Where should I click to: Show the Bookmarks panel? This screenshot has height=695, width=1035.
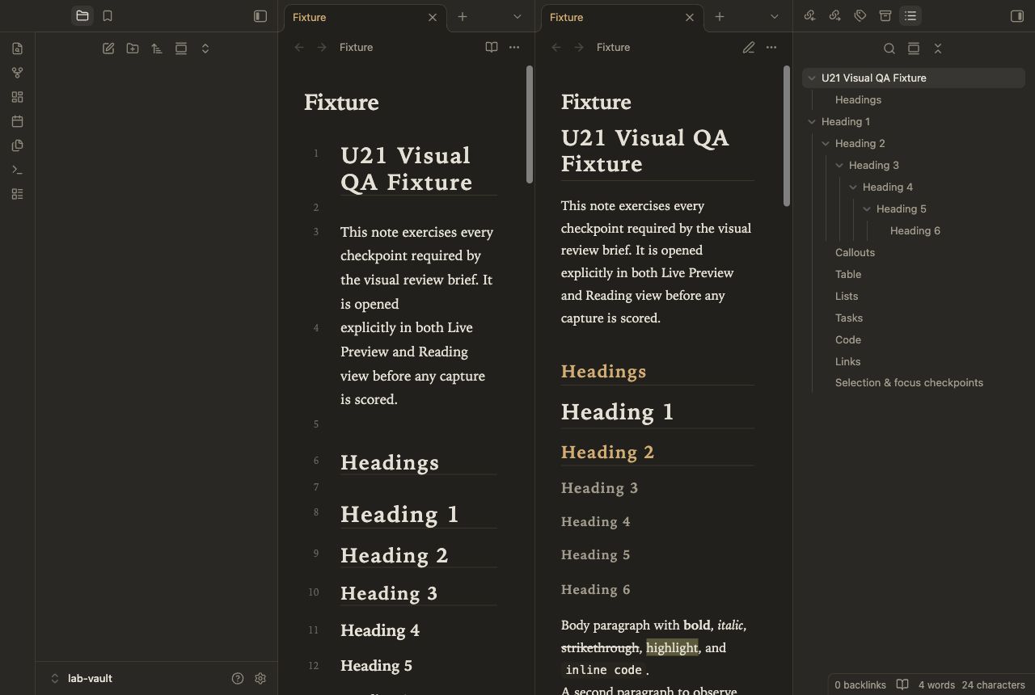(108, 16)
